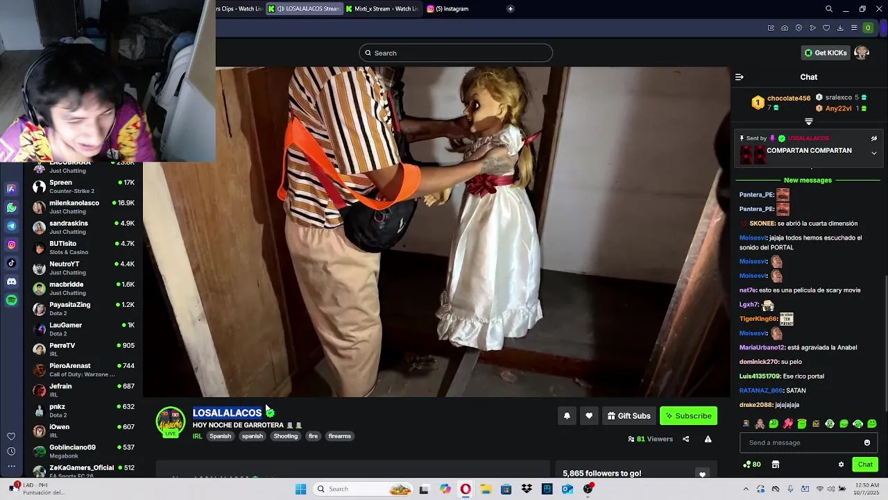Open chat settings gear icon

841,465
